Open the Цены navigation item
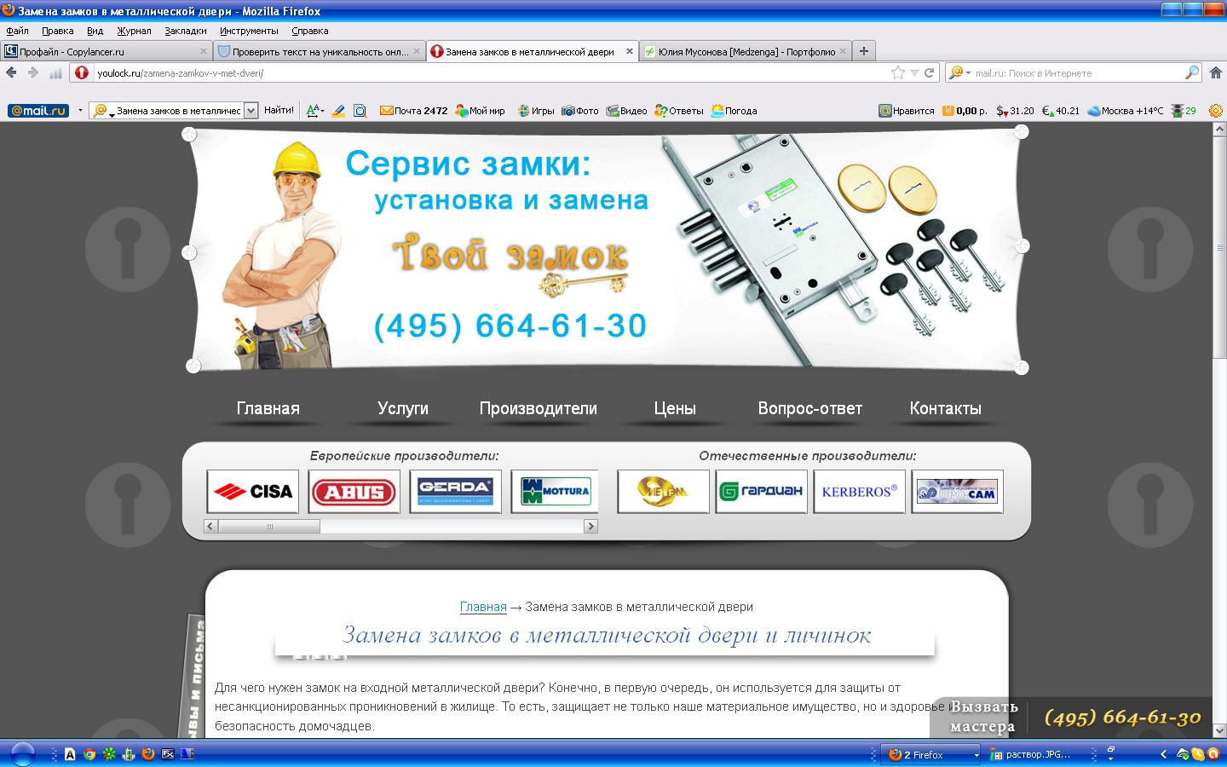Screen dimensions: 1227x767 [675, 408]
